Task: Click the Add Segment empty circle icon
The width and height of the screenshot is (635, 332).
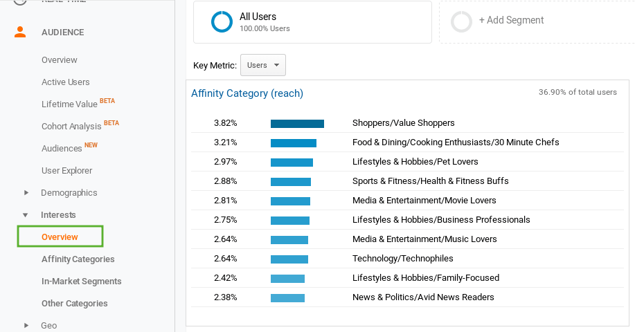Action: click(x=462, y=21)
